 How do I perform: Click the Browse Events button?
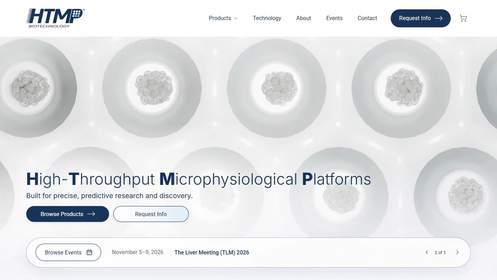click(x=68, y=252)
